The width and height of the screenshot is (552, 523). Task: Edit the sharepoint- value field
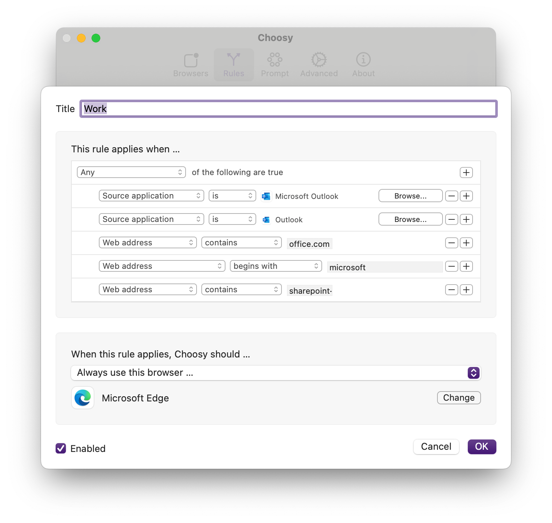[x=310, y=291]
